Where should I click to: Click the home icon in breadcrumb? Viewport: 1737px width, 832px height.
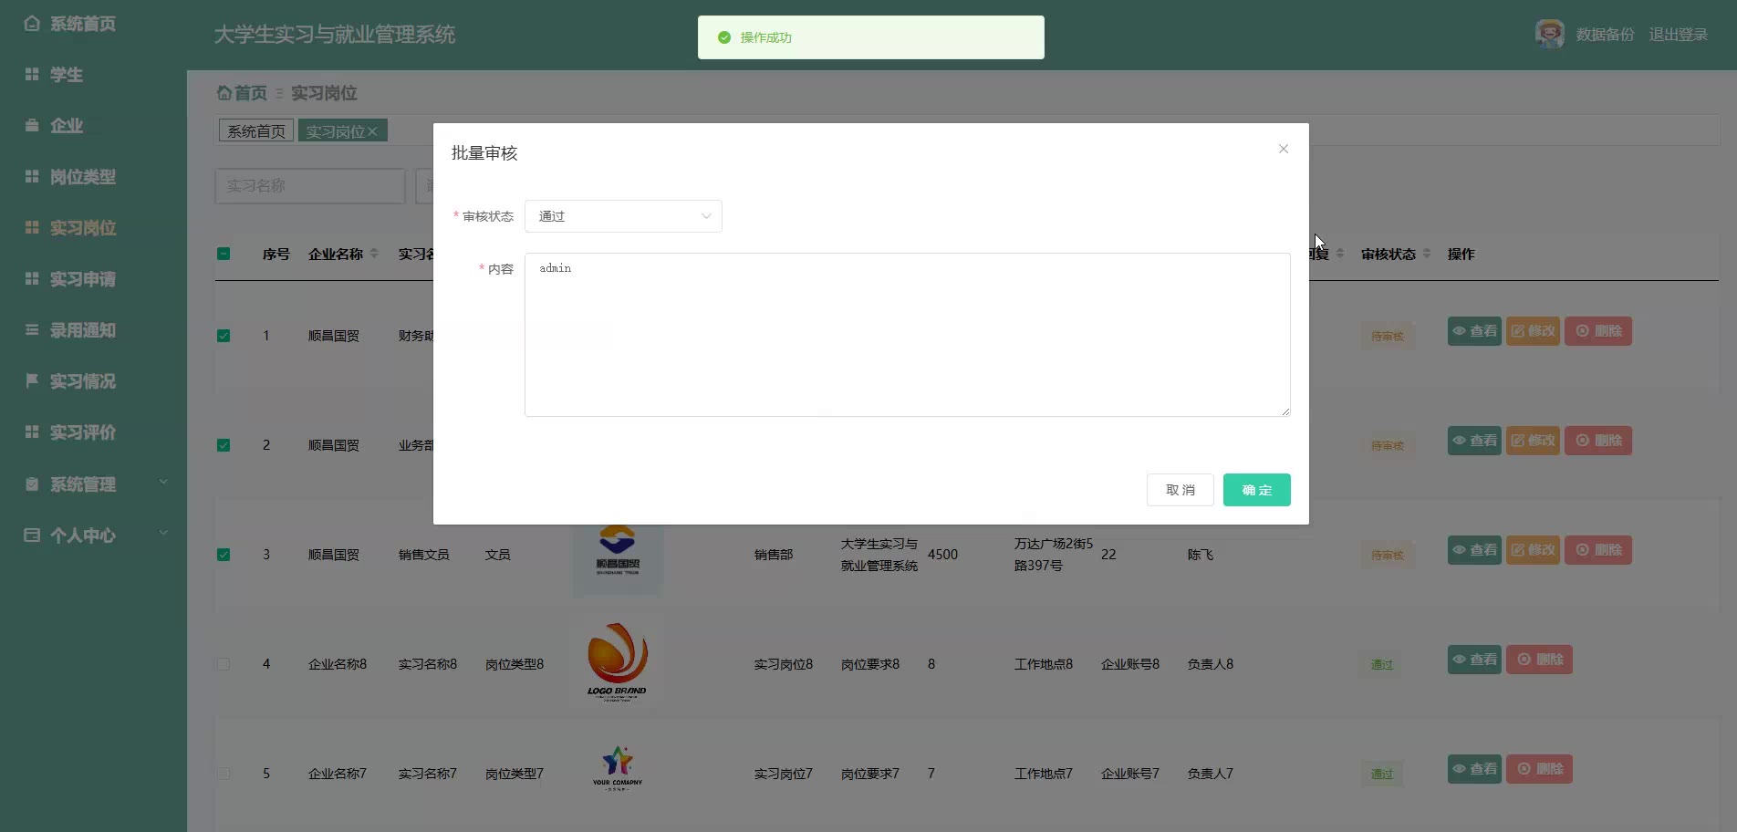point(224,93)
